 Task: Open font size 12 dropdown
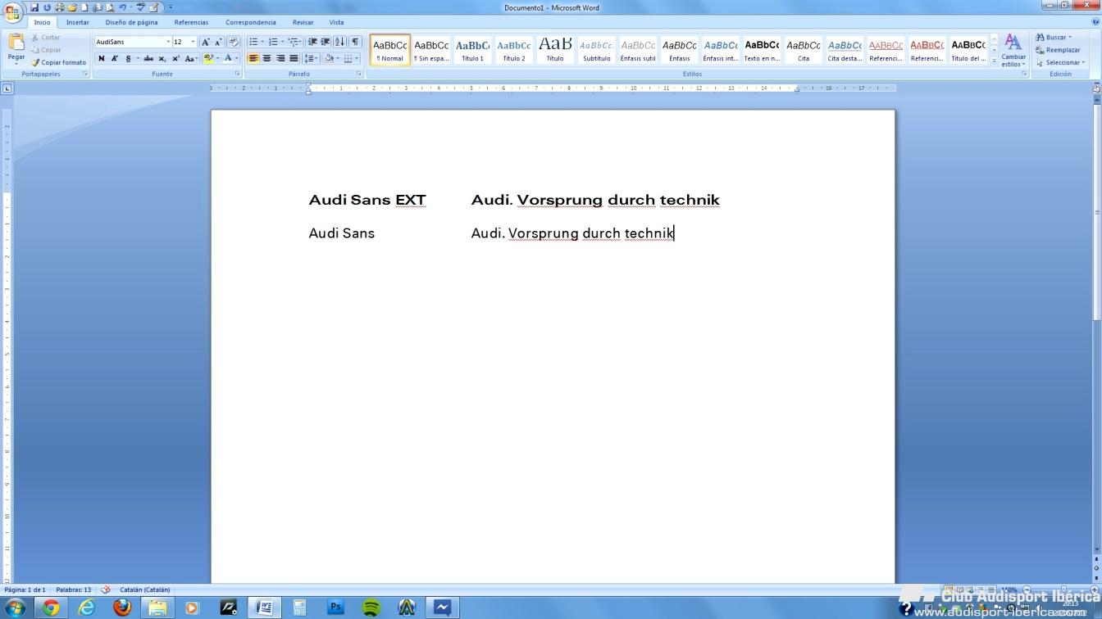point(193,42)
